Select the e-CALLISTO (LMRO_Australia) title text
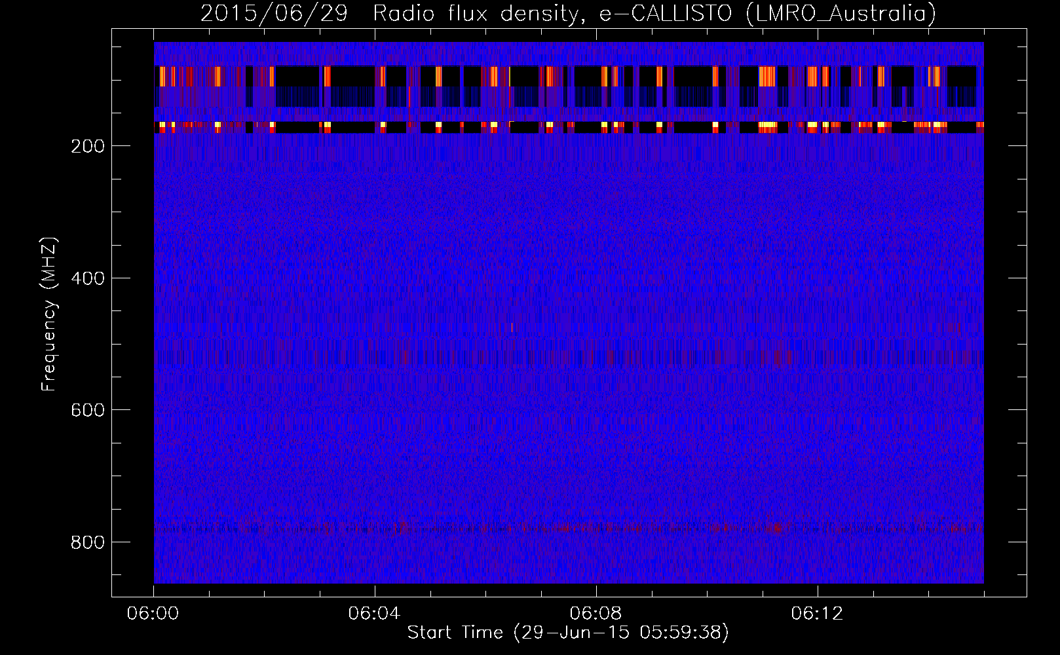This screenshot has height=655, width=1060. [x=767, y=14]
